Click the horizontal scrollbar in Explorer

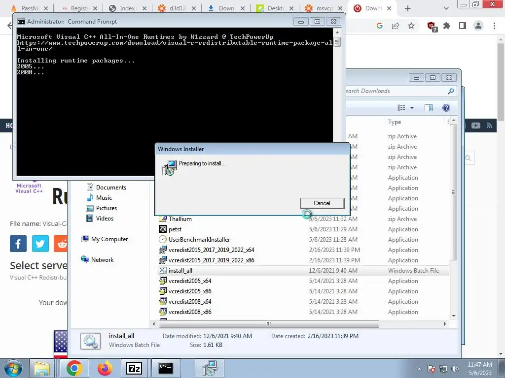coord(269,324)
